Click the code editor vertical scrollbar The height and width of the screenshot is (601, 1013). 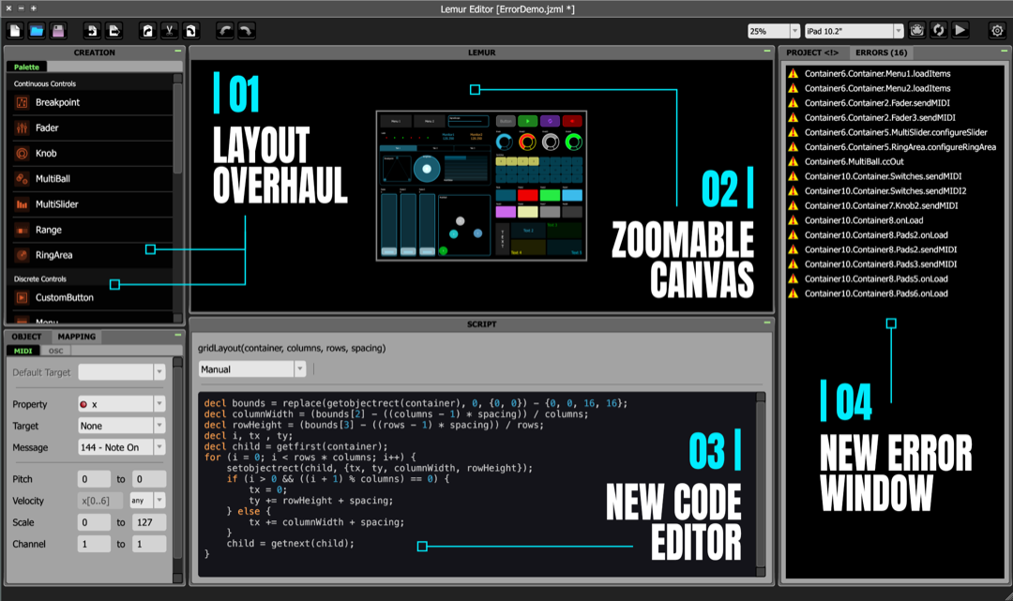coord(761,484)
